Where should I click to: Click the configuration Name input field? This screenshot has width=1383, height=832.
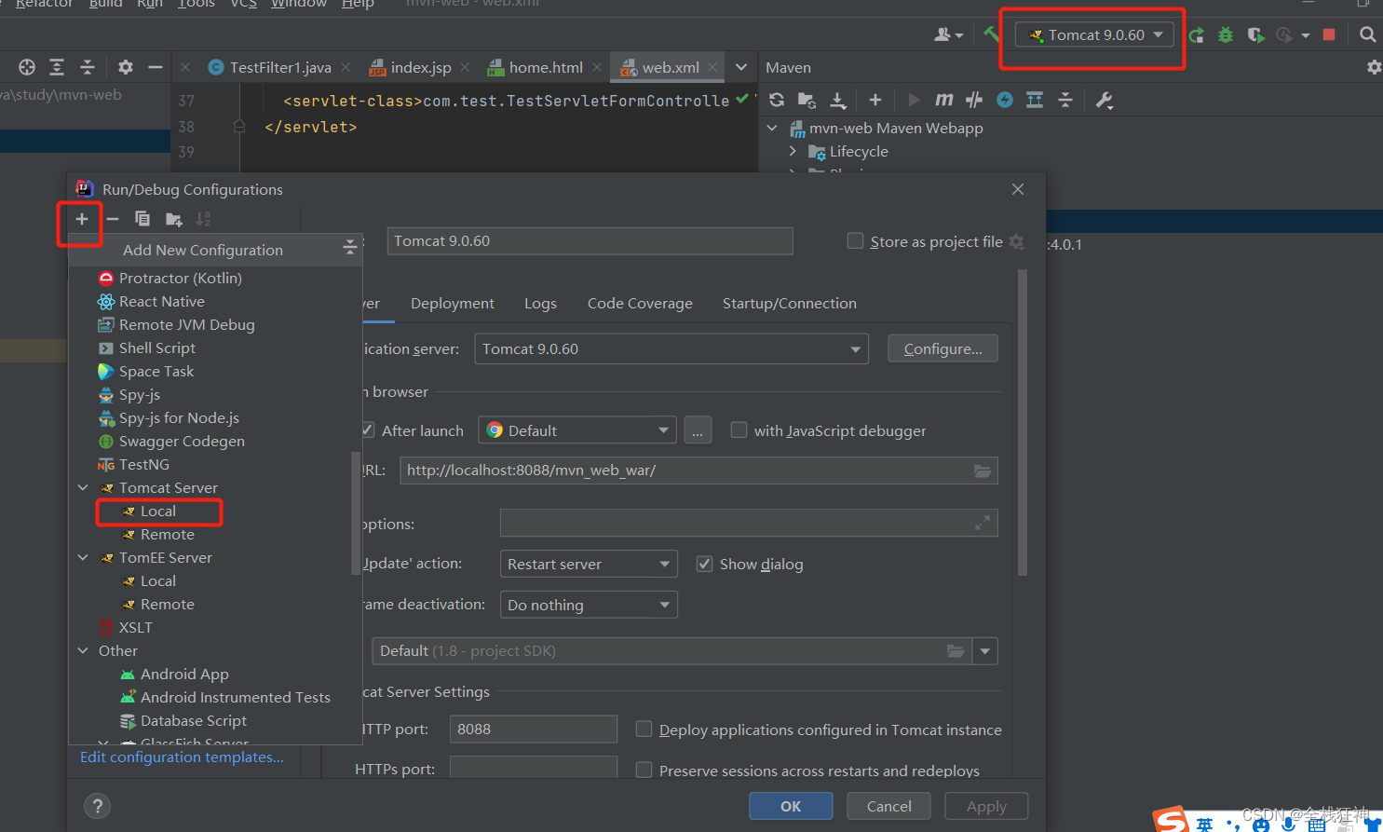tap(590, 241)
